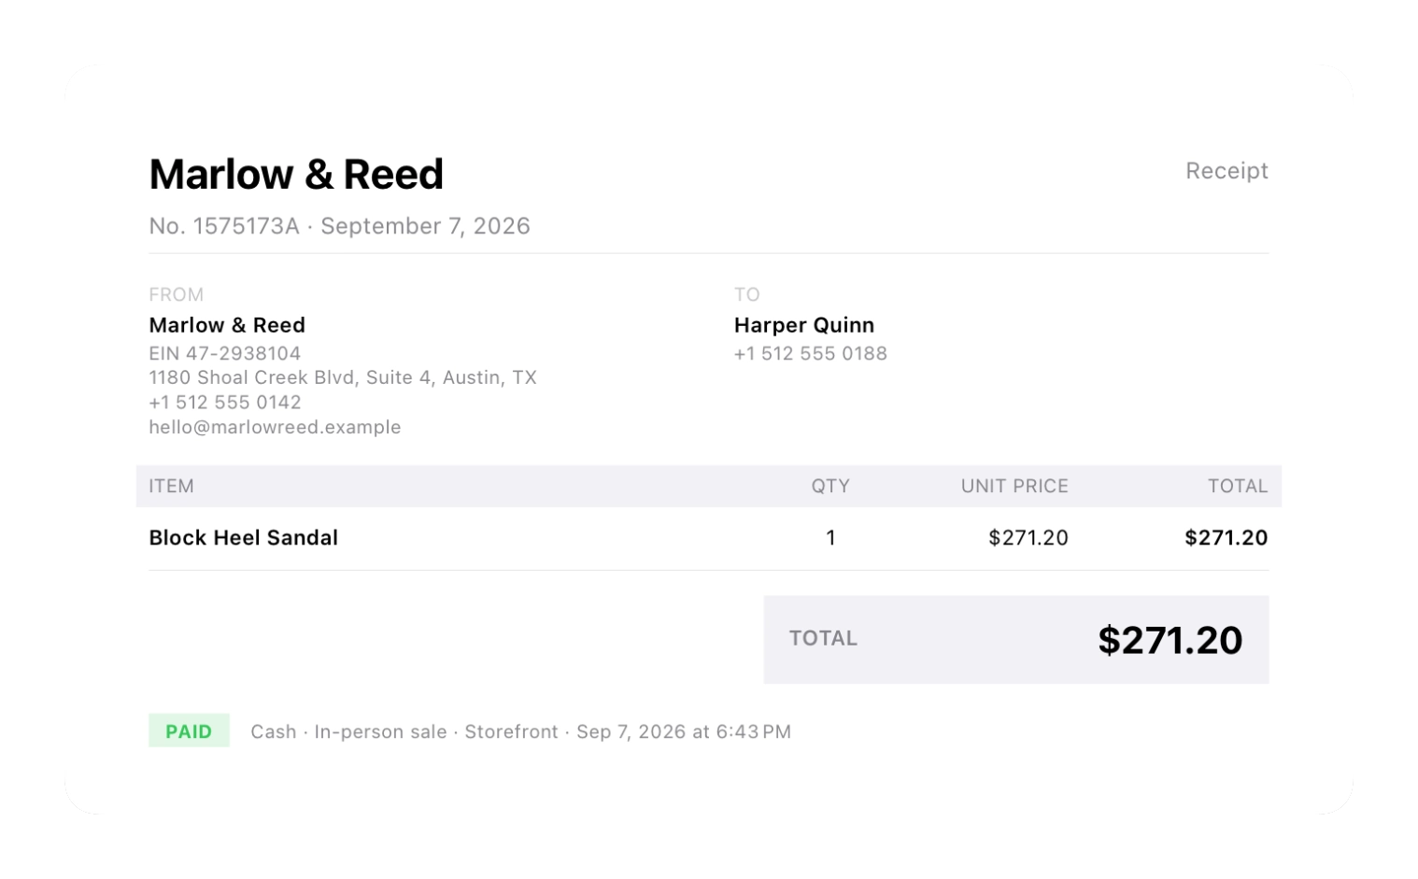1418x879 pixels.
Task: Click the quantity value 1
Action: pyautogui.click(x=830, y=538)
